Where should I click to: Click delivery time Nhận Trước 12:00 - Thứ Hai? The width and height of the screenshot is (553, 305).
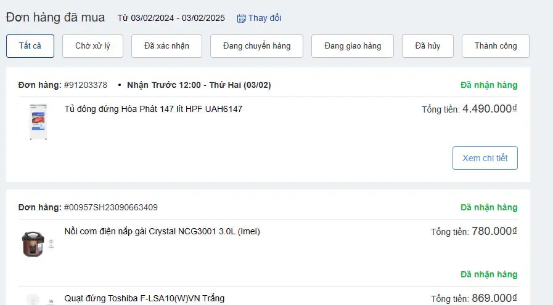click(x=199, y=85)
